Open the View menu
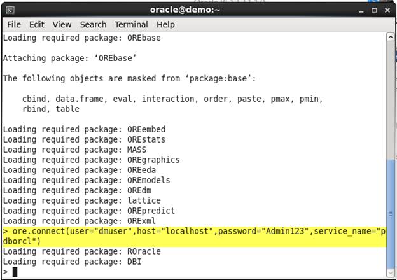Viewport: 397px width, 280px height. coord(62,24)
